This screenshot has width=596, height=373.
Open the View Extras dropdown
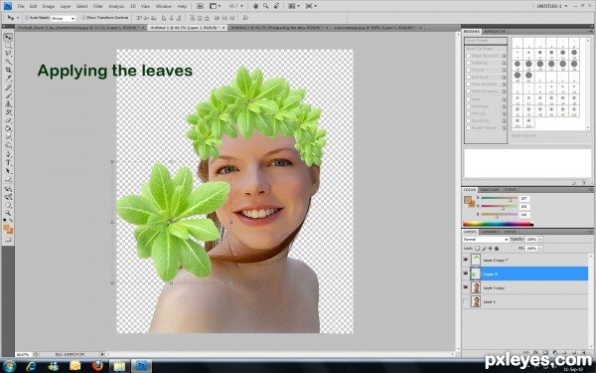214,6
